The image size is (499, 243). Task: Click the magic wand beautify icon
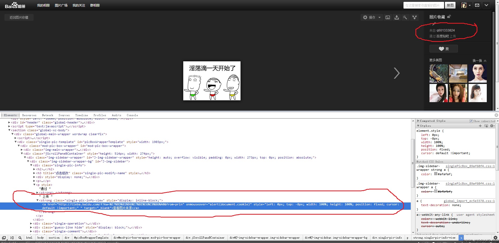405,17
